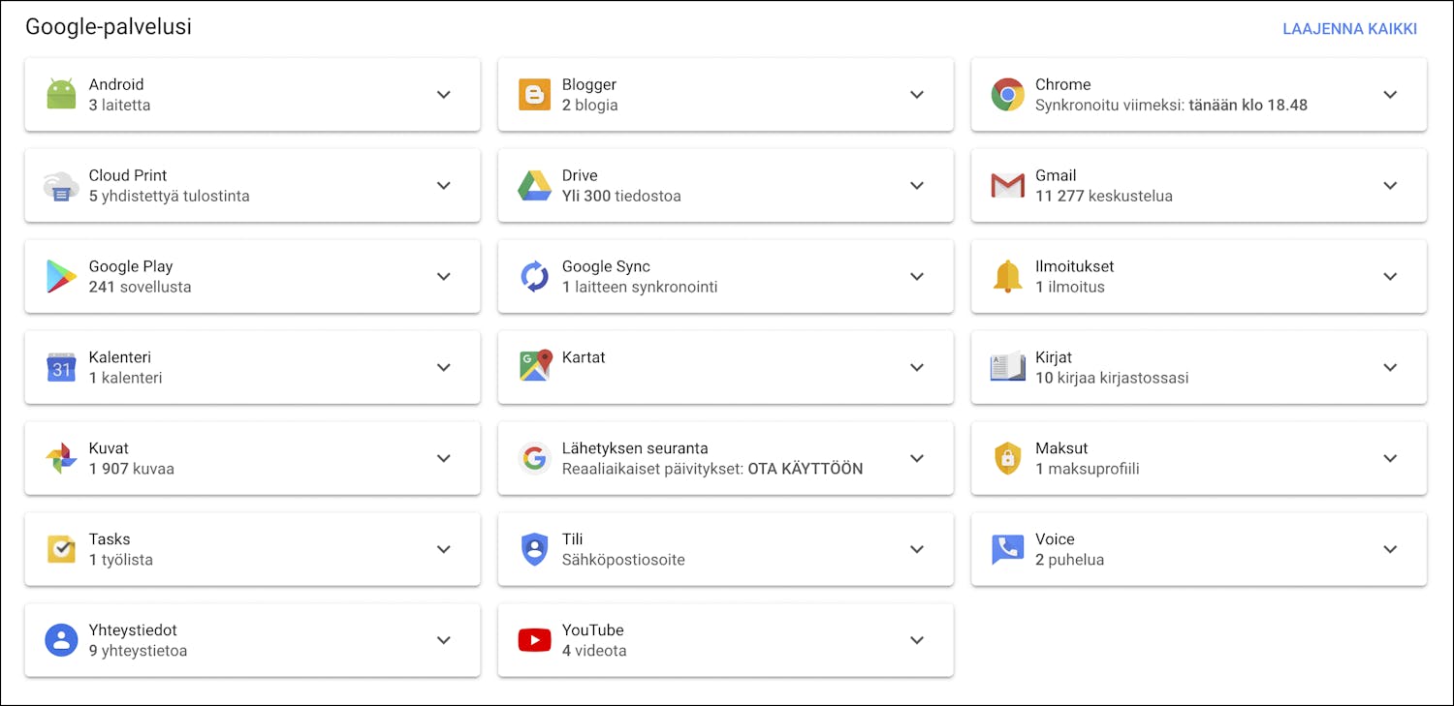Click the Google Drive triangle icon
1454x706 pixels.
coord(534,186)
